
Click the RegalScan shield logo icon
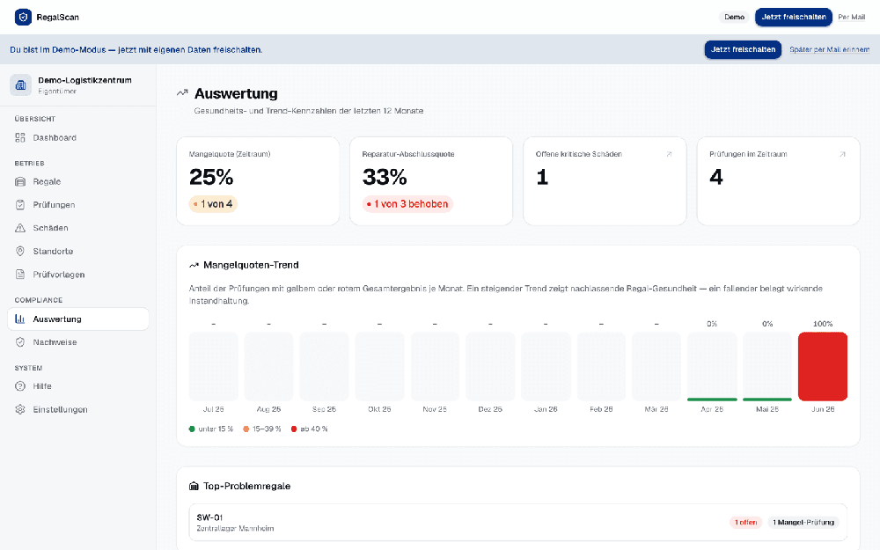click(x=23, y=17)
